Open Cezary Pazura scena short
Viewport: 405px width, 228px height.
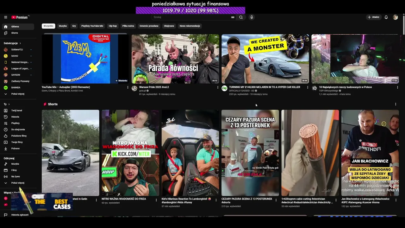pyautogui.click(x=250, y=153)
